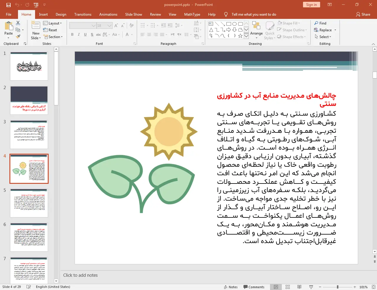The height and width of the screenshot is (290, 377).
Task: Select slide 5 thumbnail
Action: click(29, 203)
